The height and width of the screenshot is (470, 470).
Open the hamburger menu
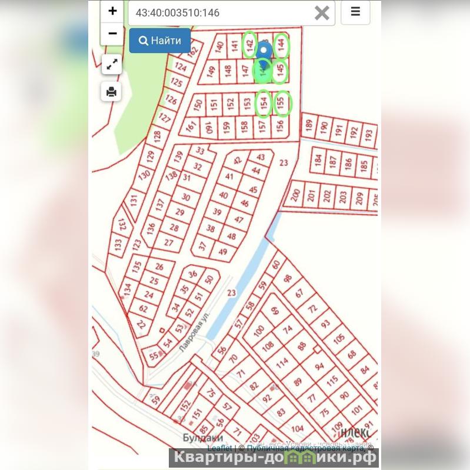(355, 12)
